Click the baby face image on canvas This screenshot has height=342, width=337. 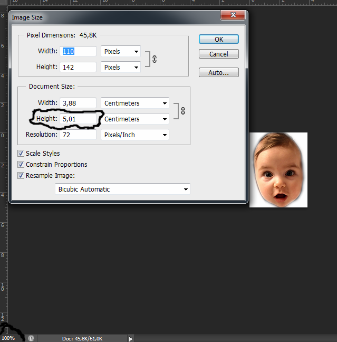pos(278,170)
